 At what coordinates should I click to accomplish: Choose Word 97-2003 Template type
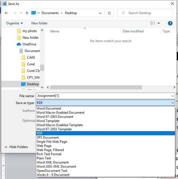click(106, 129)
